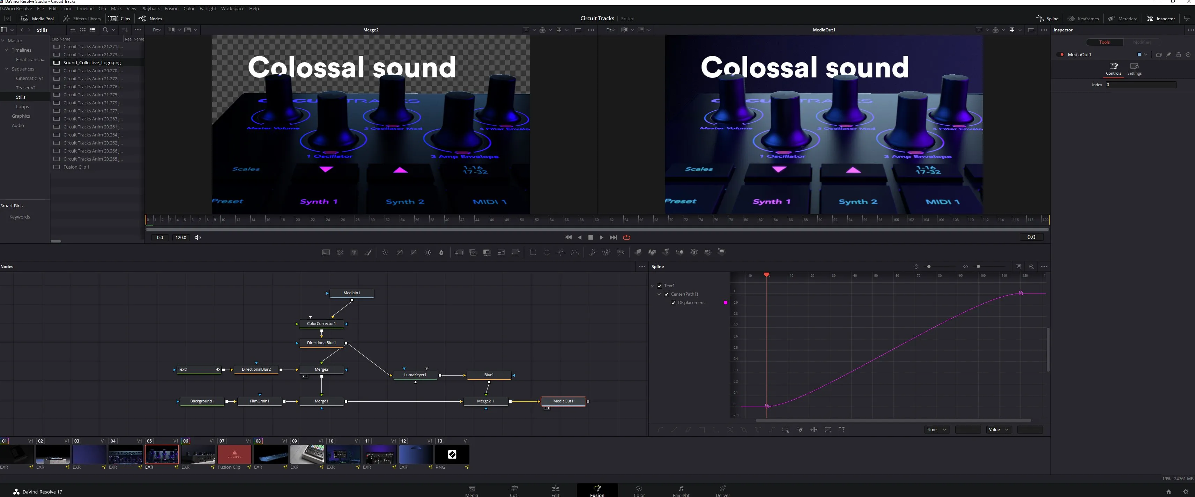Add an Ellipse mask from toolbar
The width and height of the screenshot is (1195, 497).
547,252
